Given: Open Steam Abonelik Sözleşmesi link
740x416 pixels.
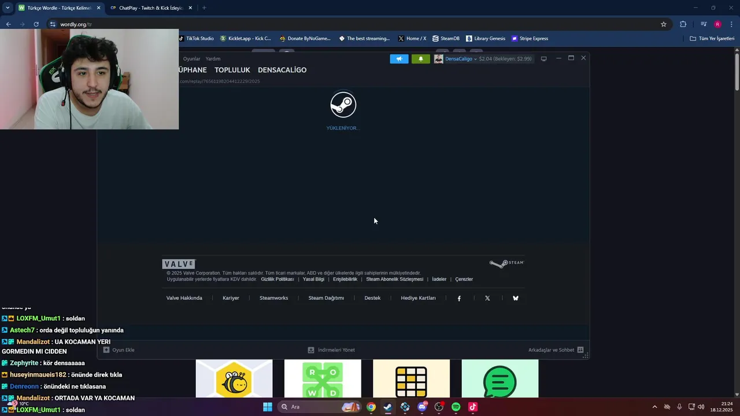Looking at the screenshot, I should 394,279.
